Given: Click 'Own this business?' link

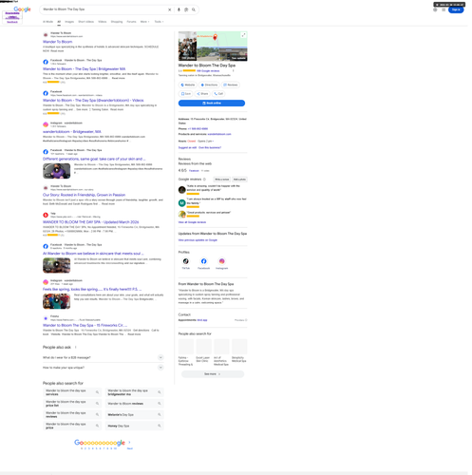Looking at the screenshot, I should pos(210,147).
